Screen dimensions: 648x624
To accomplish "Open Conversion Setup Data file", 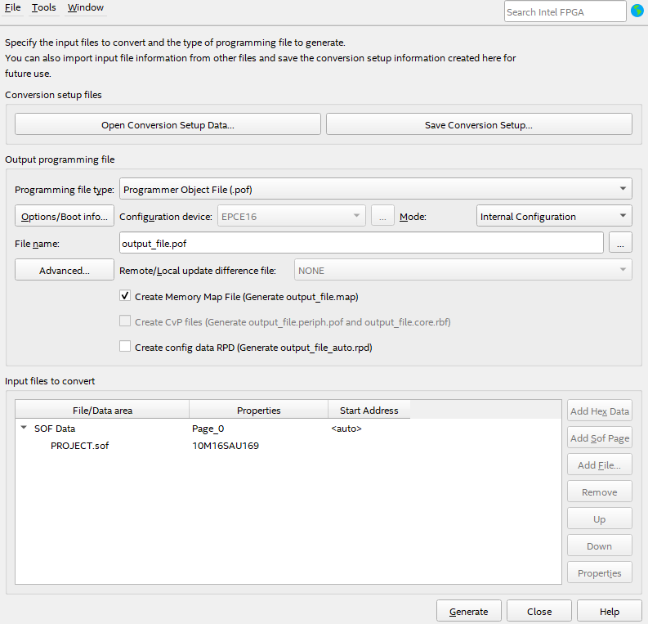I will pyautogui.click(x=168, y=124).
